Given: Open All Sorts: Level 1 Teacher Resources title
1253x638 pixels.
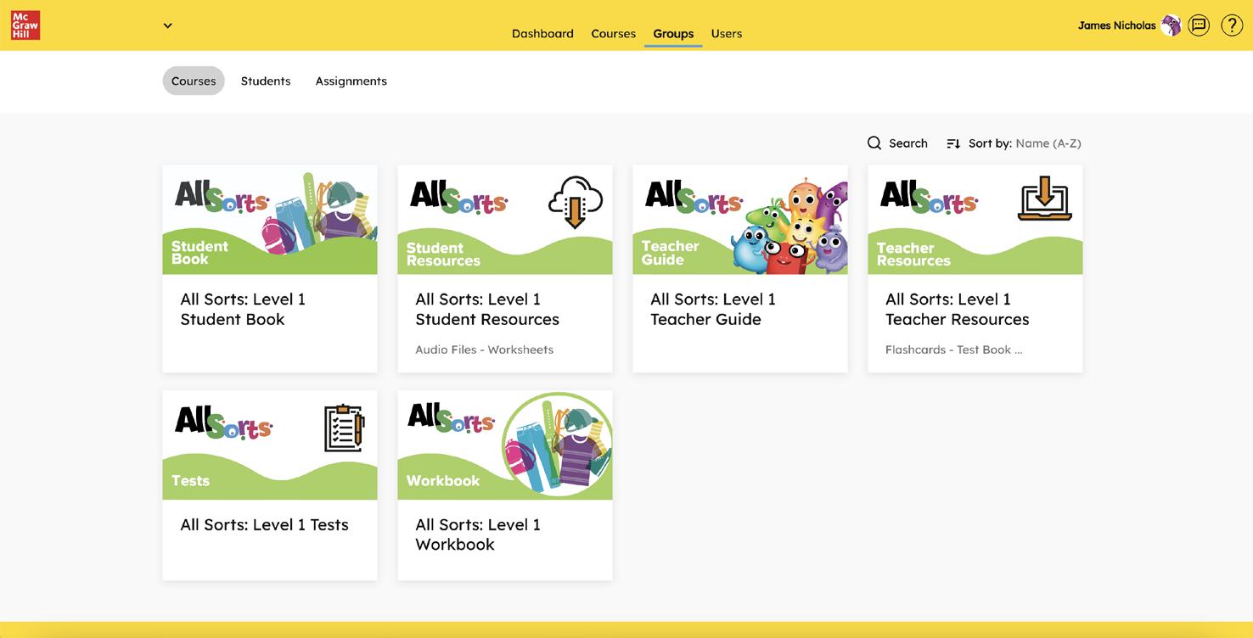Looking at the screenshot, I should pyautogui.click(x=958, y=309).
